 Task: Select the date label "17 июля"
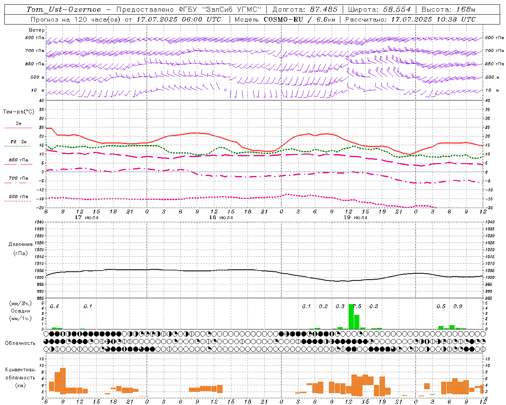tap(87, 218)
